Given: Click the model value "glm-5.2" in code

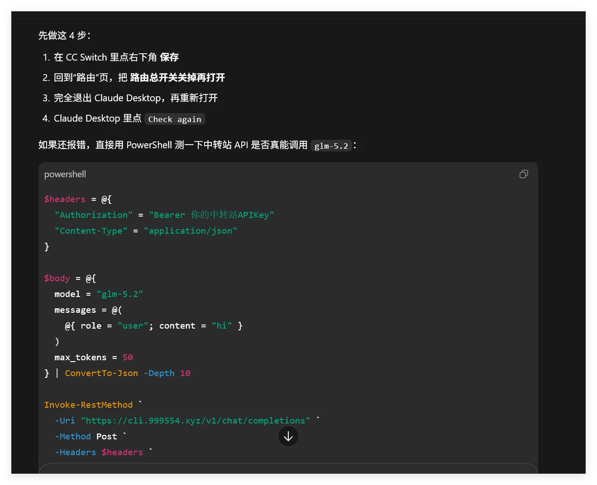Looking at the screenshot, I should 120,294.
